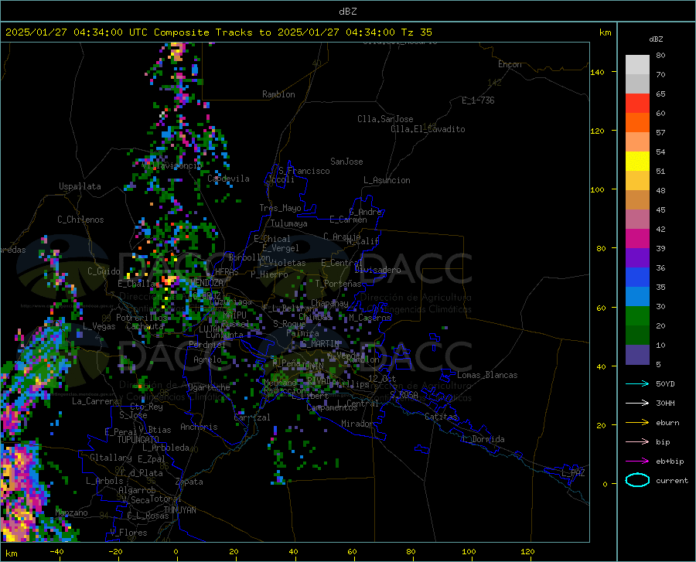Click the TUNUYAN label
696x562 pixels.
pyautogui.click(x=179, y=510)
